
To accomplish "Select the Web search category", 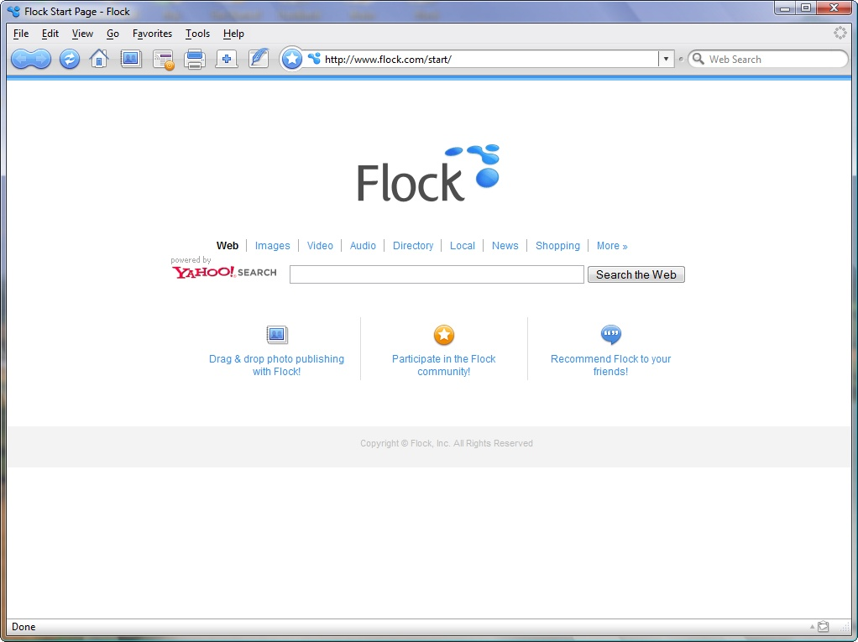I will tap(227, 246).
